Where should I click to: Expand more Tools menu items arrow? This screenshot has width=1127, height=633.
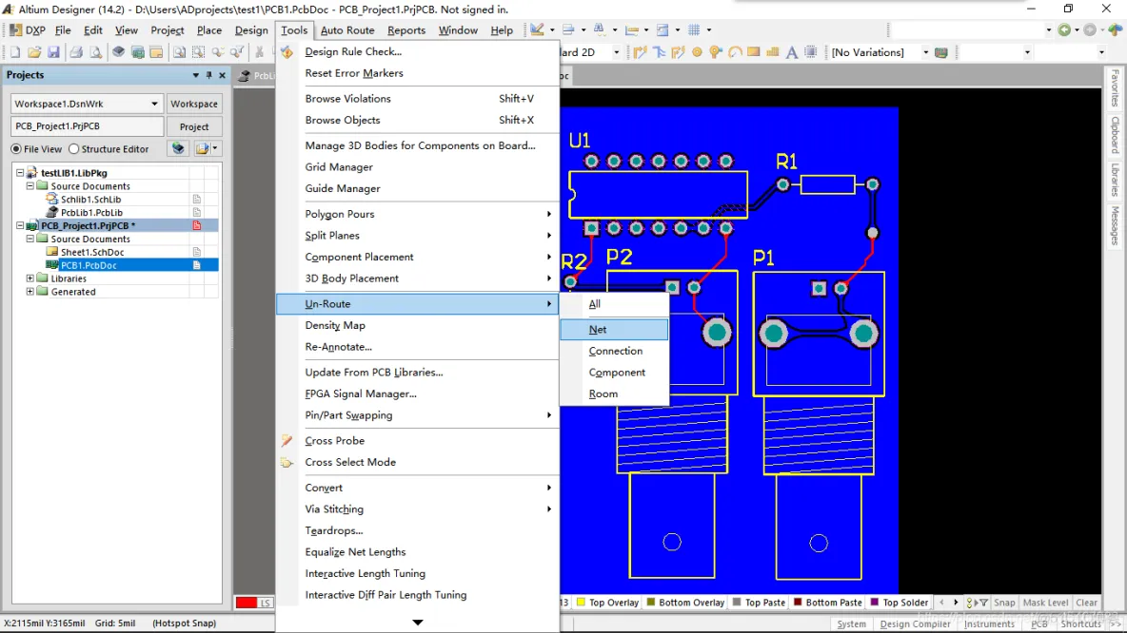point(418,623)
